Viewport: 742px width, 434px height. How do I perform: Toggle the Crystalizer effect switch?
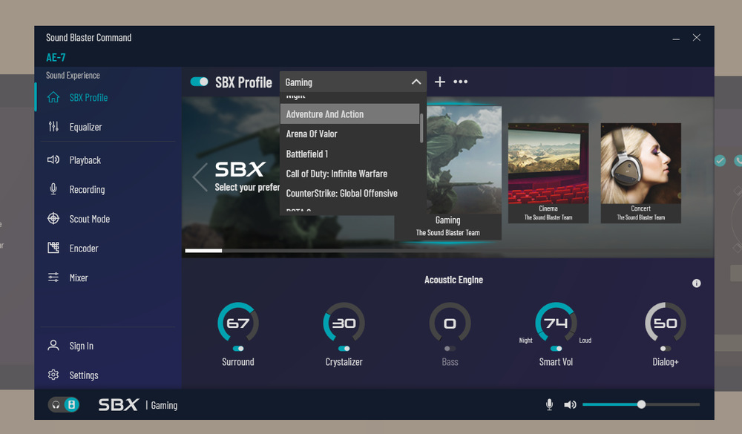pos(344,349)
